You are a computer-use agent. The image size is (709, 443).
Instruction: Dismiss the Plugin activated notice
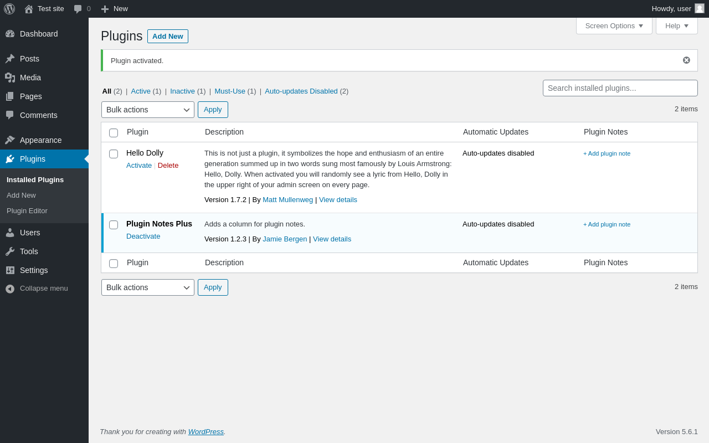tap(686, 60)
